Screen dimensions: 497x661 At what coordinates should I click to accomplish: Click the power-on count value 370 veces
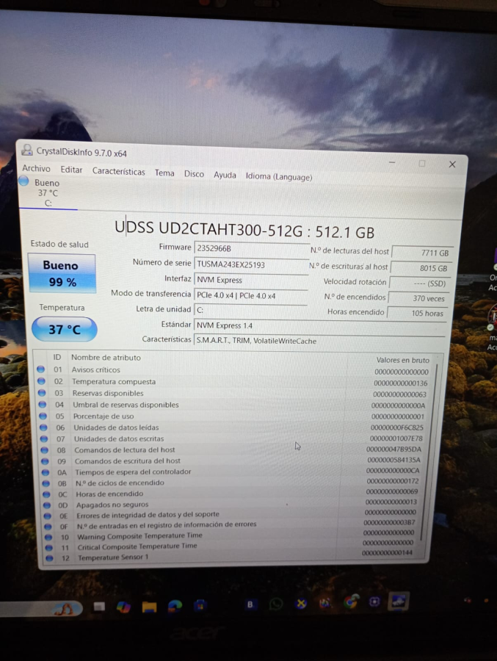(418, 298)
